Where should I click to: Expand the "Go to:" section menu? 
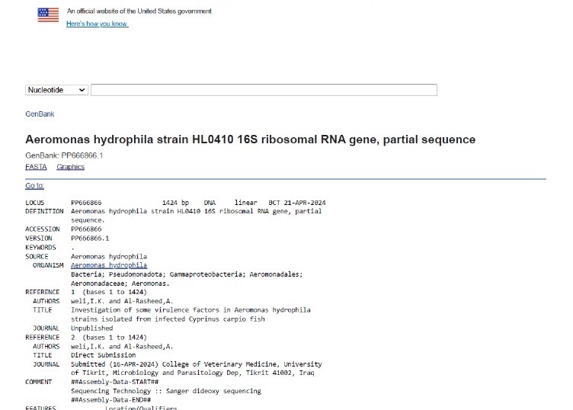click(34, 186)
